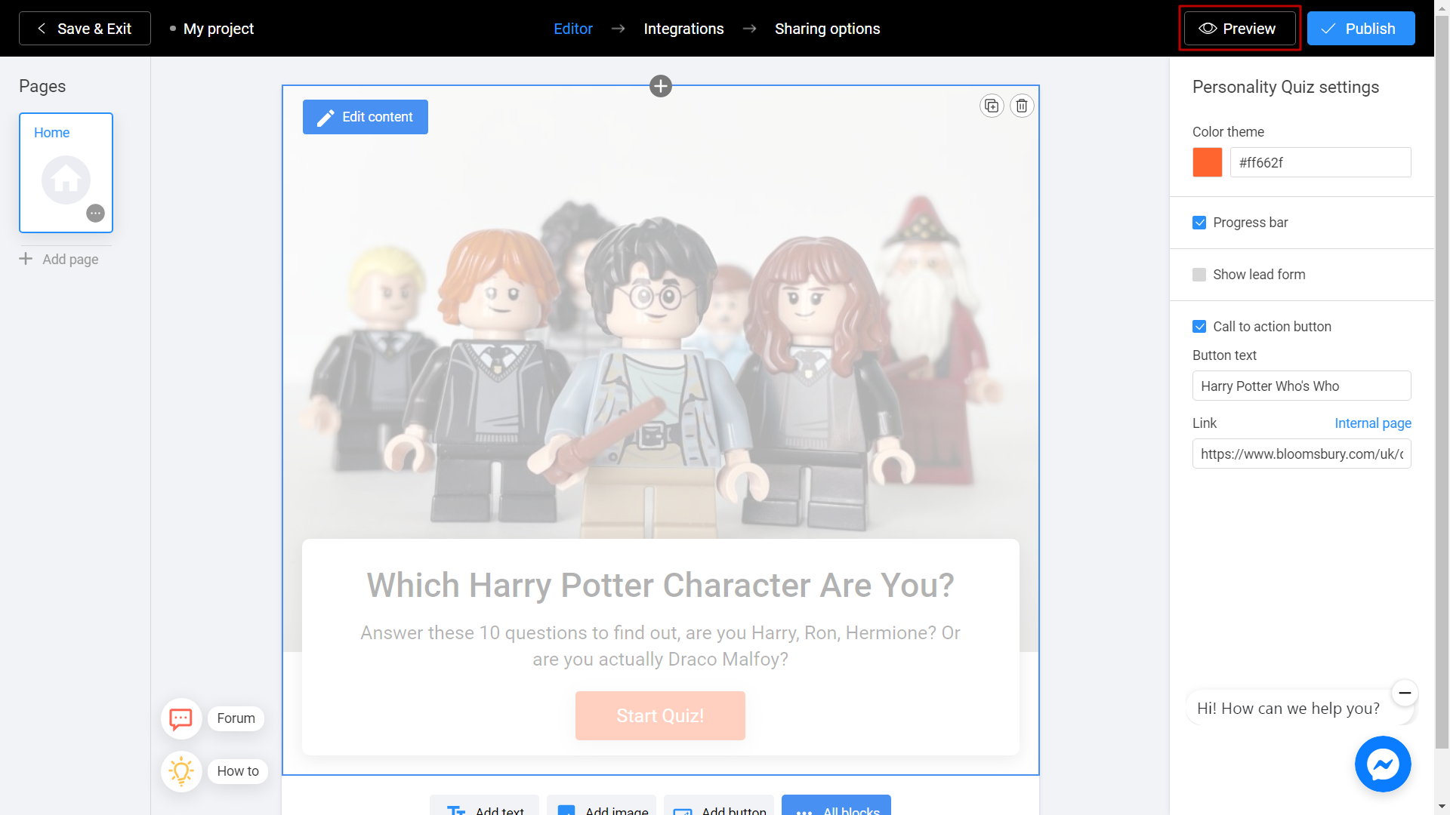Click the Home page thumbnail
The width and height of the screenshot is (1450, 815).
[x=66, y=171]
